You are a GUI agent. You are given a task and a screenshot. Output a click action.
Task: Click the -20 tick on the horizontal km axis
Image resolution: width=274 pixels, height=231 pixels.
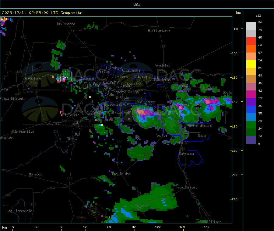pos(11,227)
